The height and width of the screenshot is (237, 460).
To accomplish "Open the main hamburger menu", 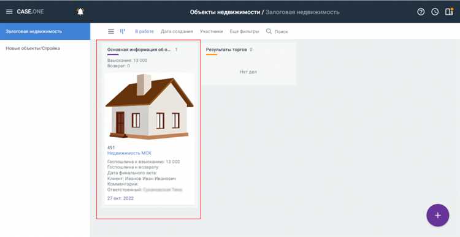I will (x=9, y=12).
